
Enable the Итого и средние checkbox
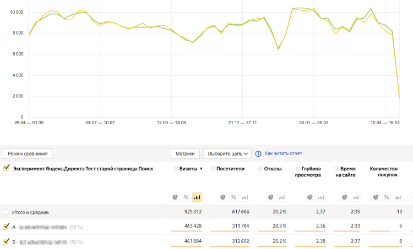point(6,212)
